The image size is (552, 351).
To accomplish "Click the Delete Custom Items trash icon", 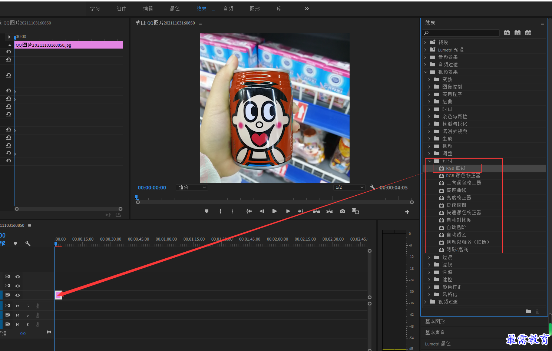I will 537,311.
